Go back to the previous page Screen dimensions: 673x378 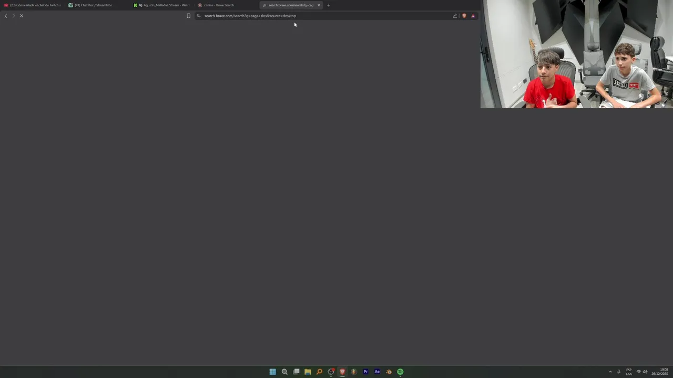coord(6,16)
